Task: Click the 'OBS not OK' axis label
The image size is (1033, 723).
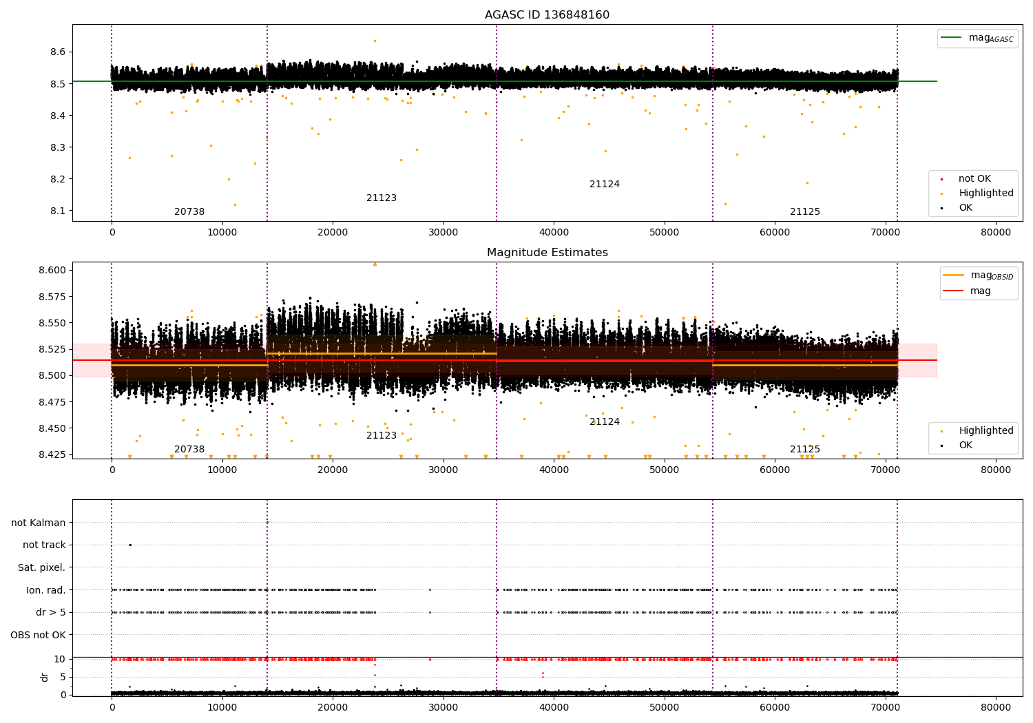Action: [x=39, y=635]
